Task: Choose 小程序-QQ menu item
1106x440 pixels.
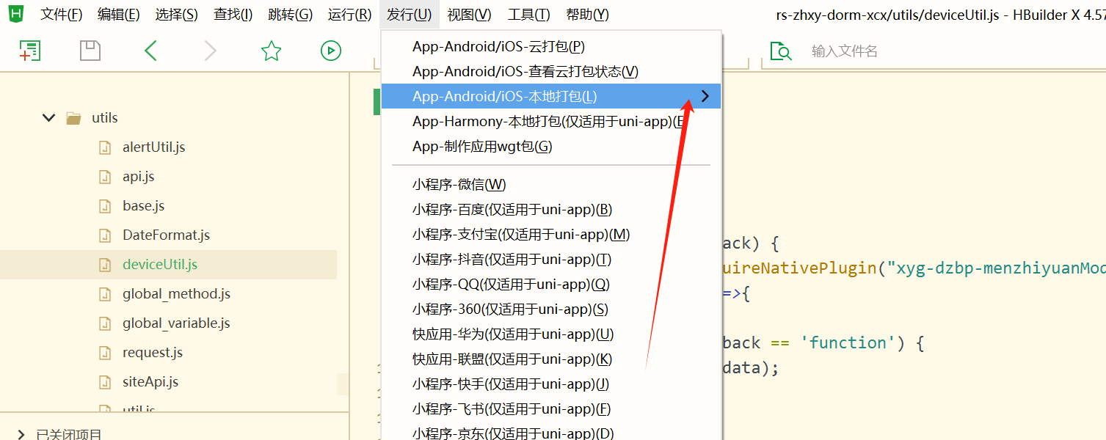Action: [x=551, y=285]
